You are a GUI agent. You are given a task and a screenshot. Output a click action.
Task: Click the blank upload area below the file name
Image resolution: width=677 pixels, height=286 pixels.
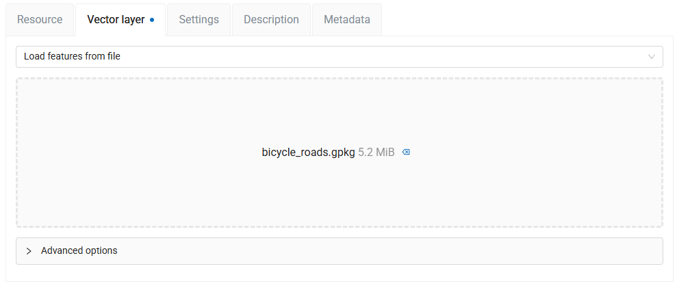pyautogui.click(x=339, y=195)
